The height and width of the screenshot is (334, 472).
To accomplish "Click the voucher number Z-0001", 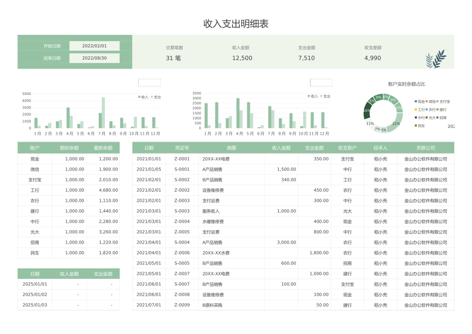I will [182, 159].
